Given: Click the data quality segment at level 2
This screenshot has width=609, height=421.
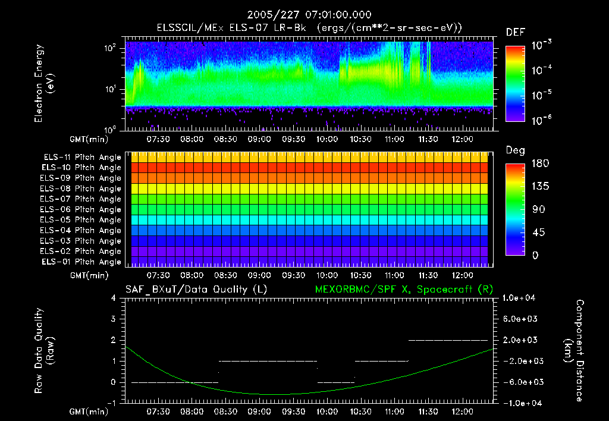Looking at the screenshot, I should point(448,340).
